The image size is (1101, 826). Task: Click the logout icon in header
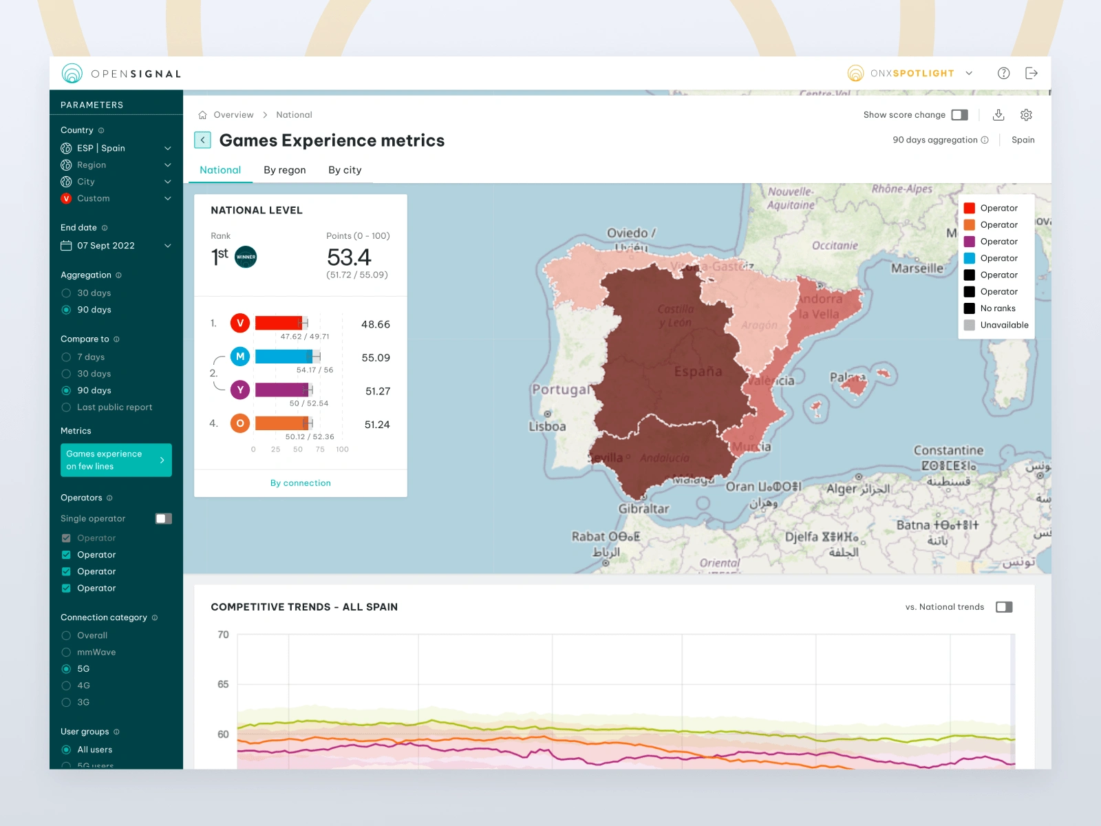pyautogui.click(x=1031, y=73)
